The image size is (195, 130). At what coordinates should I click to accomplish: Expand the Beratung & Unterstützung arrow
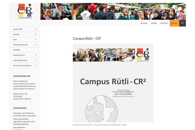point(36,65)
